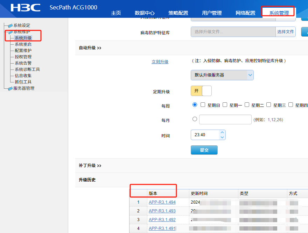This screenshot has height=233, width=308.
Task: Open 配置维护 in the sidebar
Action: tap(23, 51)
